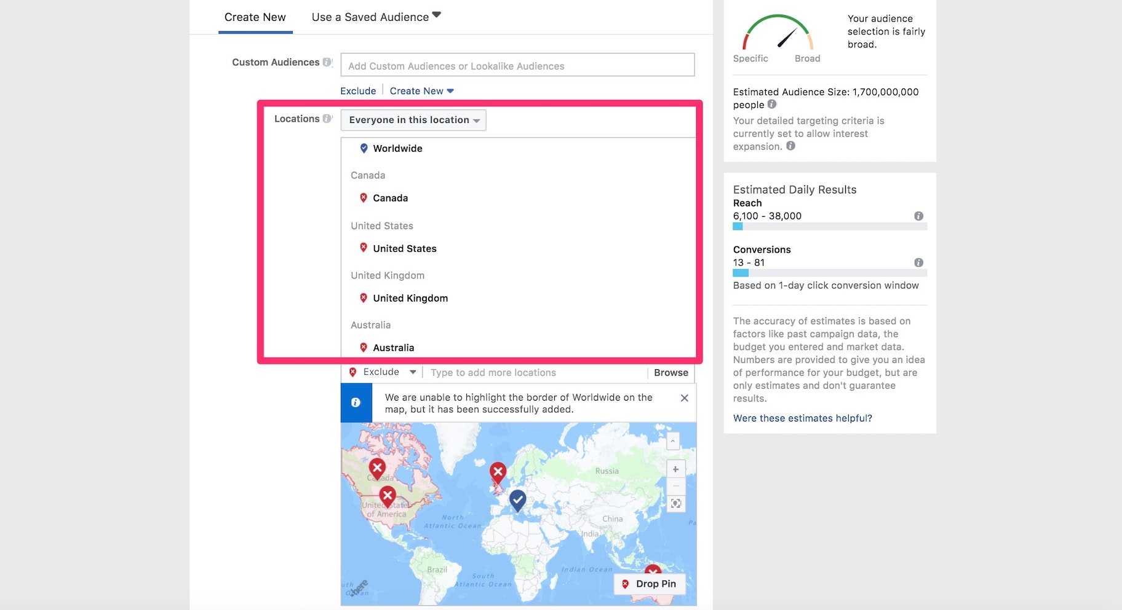Click Browse to pick locations
Viewport: 1122px width, 610px height.
point(670,372)
